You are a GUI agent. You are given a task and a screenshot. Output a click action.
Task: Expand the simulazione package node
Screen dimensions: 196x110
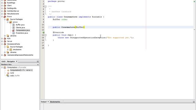(8, 50)
